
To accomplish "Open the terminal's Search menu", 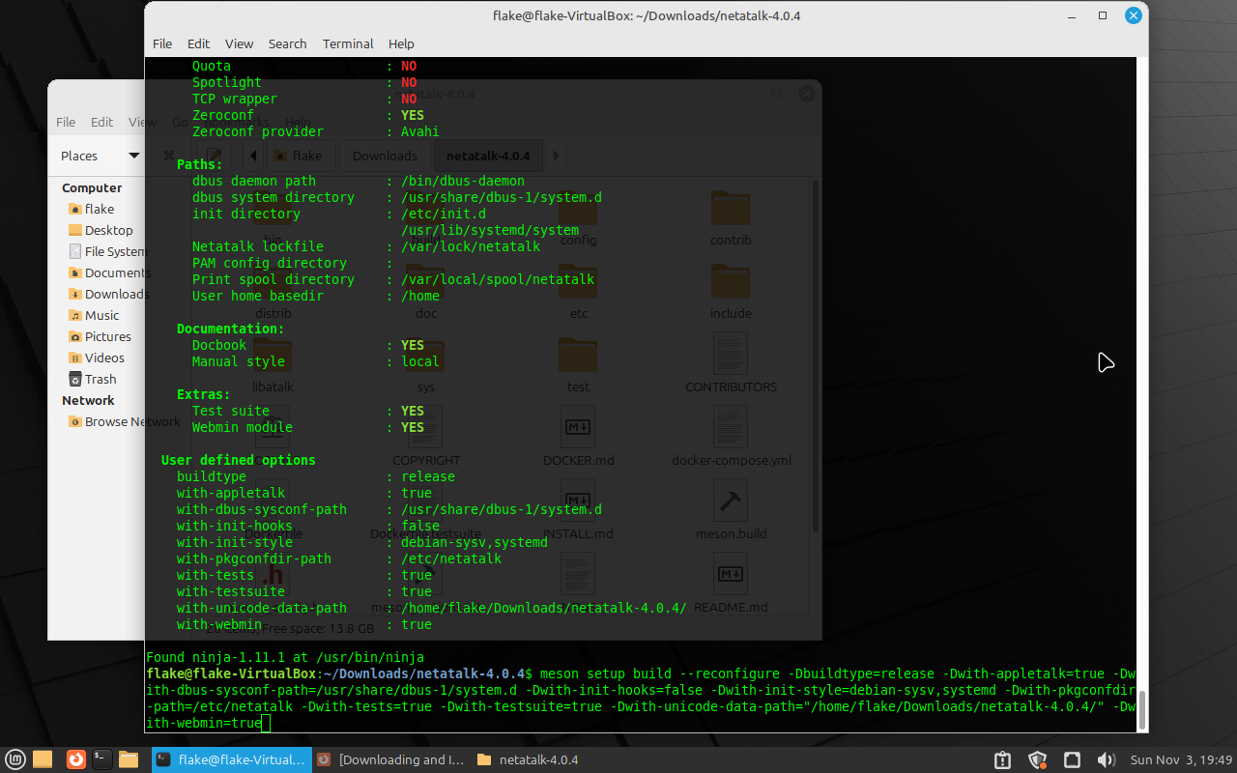I will click(287, 43).
